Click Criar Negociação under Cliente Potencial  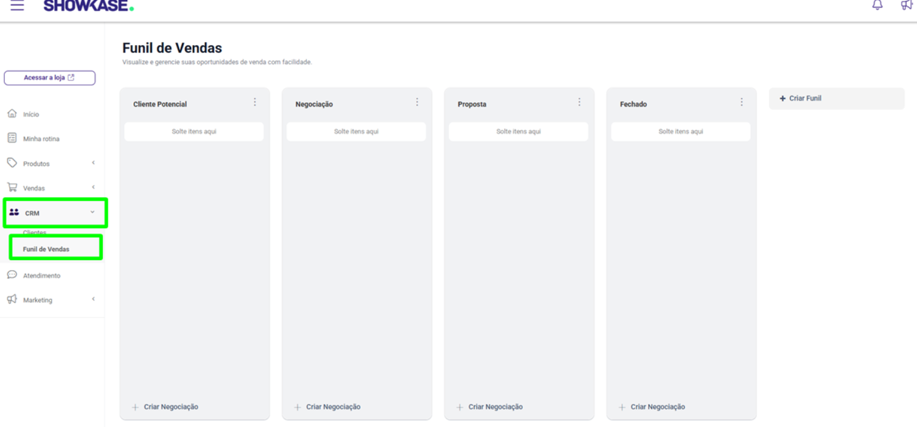pyautogui.click(x=170, y=407)
